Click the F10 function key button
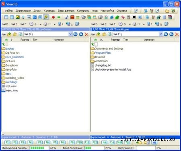The width and height of the screenshot is (181, 151). coord(80,143)
